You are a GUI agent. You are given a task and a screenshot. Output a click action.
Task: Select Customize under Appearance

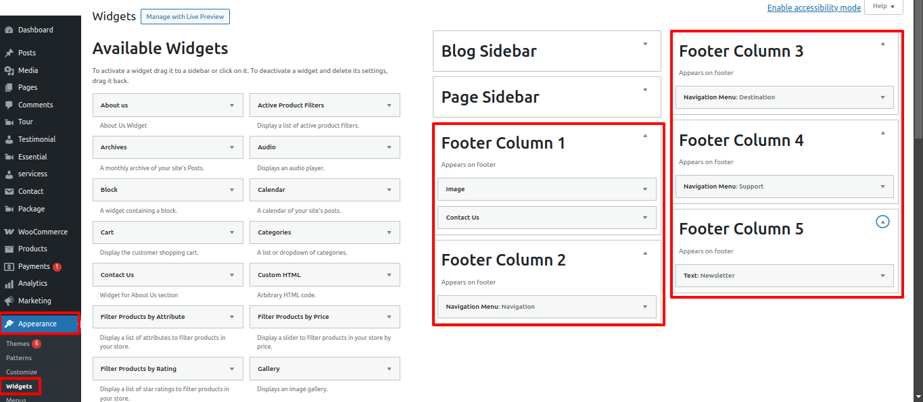(x=21, y=372)
